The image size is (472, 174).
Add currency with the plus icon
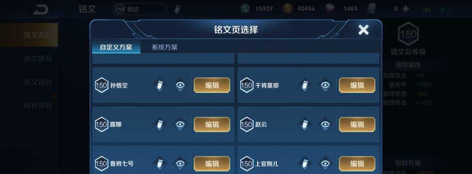pyautogui.click(x=405, y=9)
